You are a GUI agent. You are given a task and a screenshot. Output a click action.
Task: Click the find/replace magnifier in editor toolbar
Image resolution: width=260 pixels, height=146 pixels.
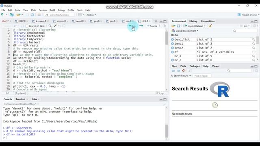click(x=50, y=26)
